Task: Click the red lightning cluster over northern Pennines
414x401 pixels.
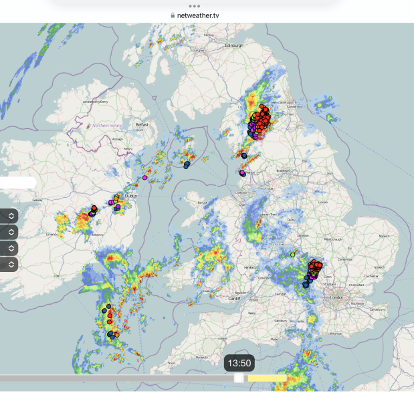Action: (263, 118)
